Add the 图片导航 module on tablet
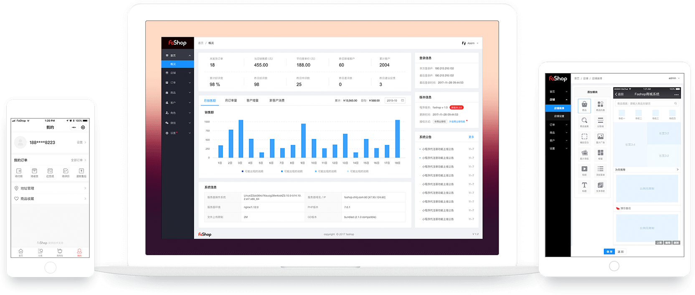Image resolution: width=695 pixels, height=295 pixels. coord(584,155)
